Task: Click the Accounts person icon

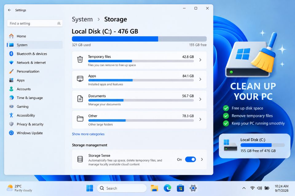Action: pos(11,89)
